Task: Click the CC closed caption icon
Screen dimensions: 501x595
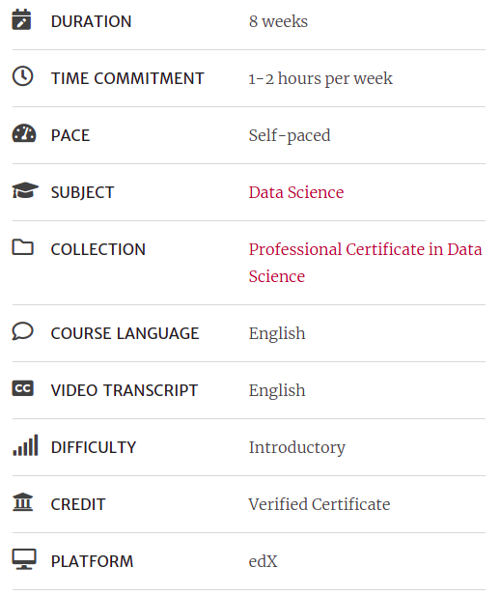Action: tap(23, 388)
